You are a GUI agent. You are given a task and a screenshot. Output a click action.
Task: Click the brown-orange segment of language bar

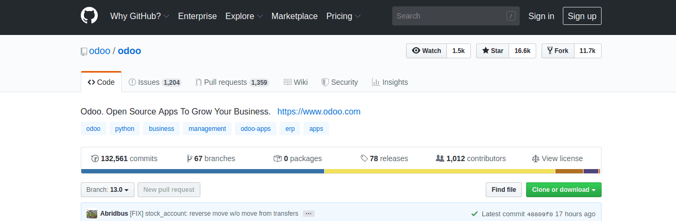(569, 171)
